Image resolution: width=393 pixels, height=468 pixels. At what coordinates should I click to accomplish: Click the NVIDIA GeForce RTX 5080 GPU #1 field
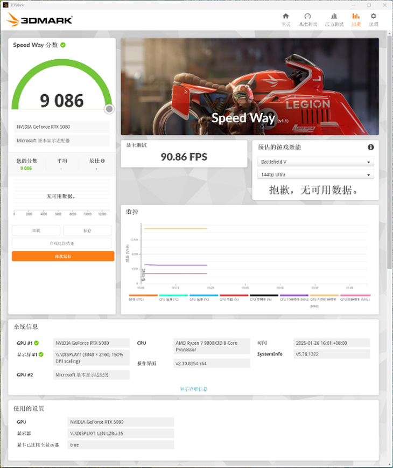coord(92,343)
